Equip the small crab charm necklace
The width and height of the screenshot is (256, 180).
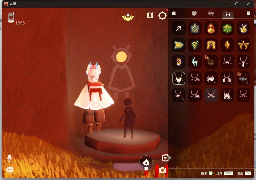coord(195,78)
